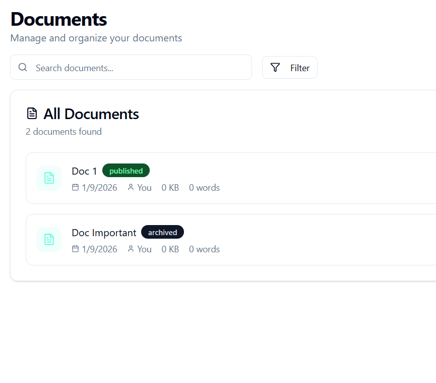Click the Documents page heading
436x383 pixels.
pos(58,19)
